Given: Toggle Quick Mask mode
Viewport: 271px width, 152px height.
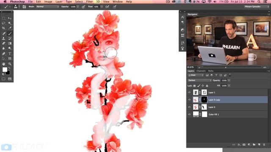Looking at the screenshot, I should [3, 79].
